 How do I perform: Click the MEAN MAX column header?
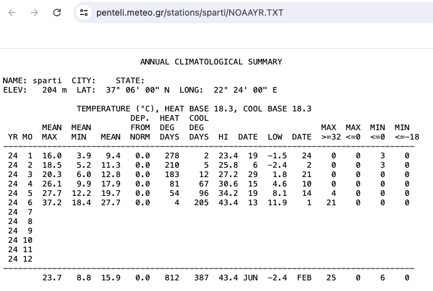coord(52,132)
